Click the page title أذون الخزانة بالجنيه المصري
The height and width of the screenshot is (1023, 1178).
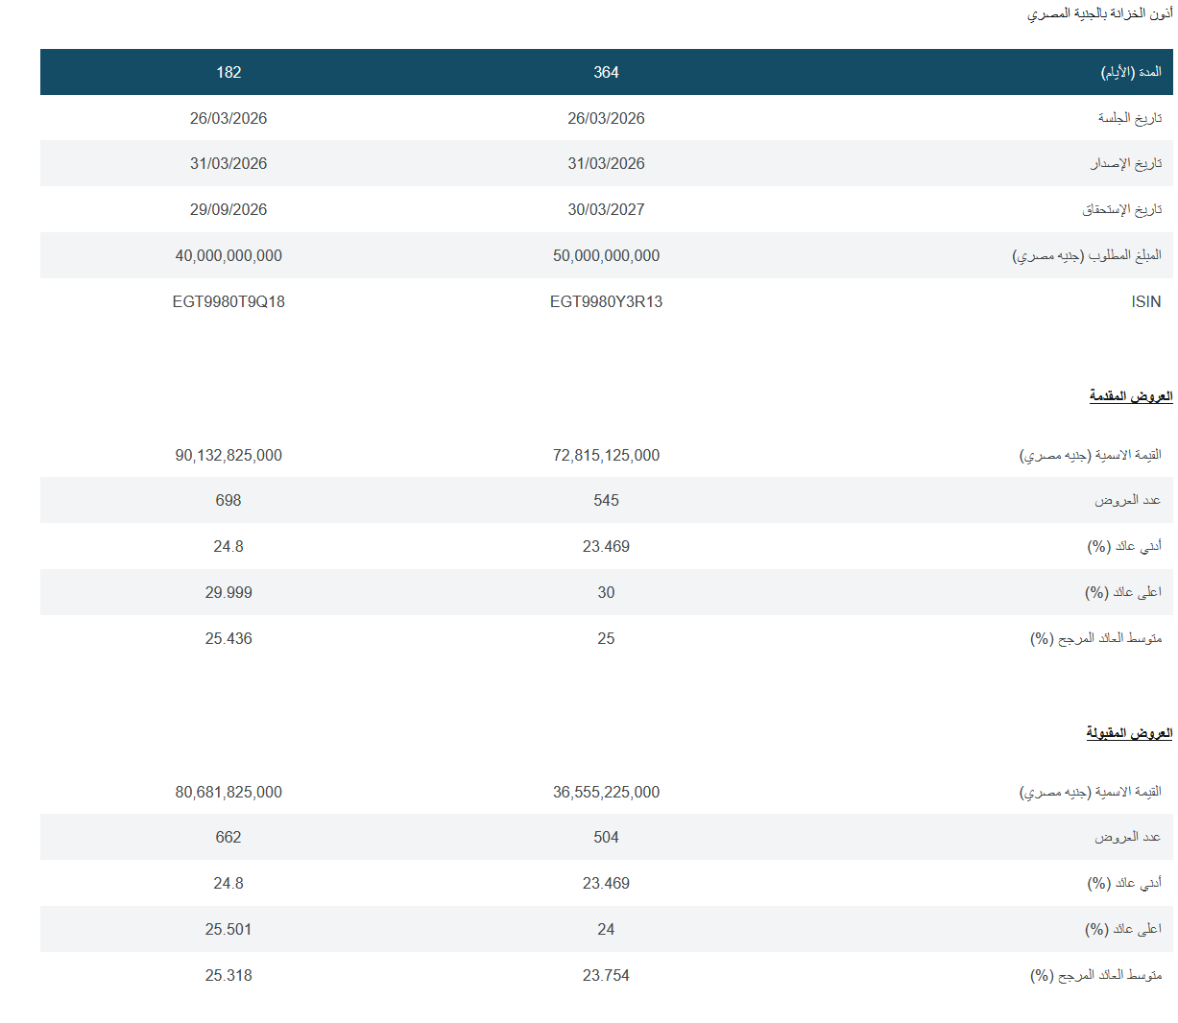[x=1099, y=14]
